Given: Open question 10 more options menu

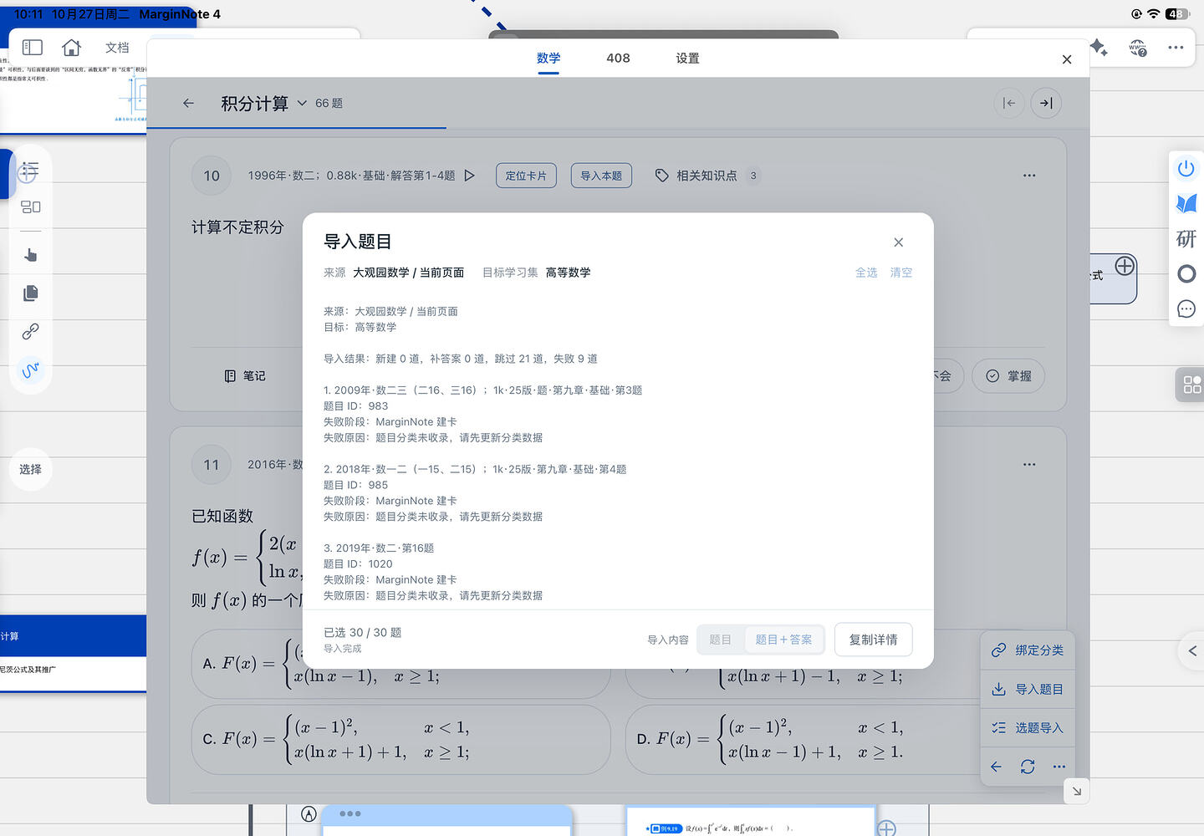Looking at the screenshot, I should tap(1029, 176).
